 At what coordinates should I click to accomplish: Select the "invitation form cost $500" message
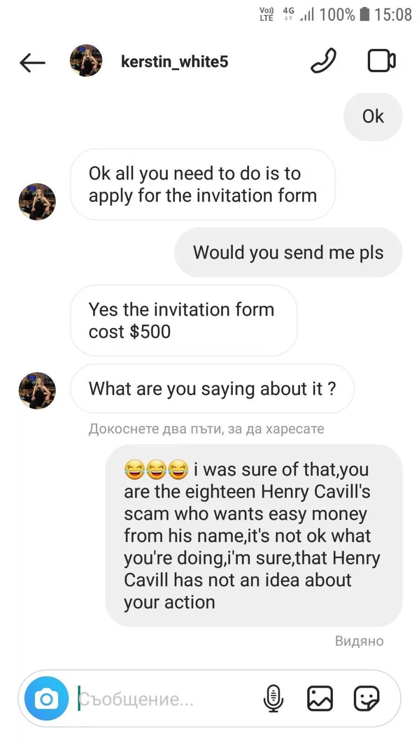pos(184,320)
